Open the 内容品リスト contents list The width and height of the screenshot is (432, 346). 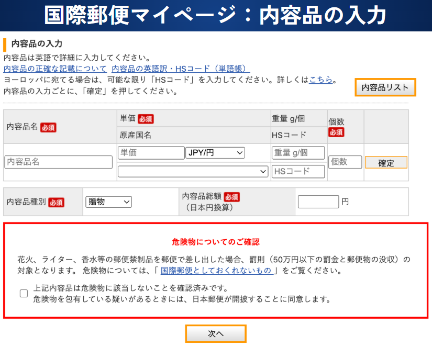coord(385,87)
